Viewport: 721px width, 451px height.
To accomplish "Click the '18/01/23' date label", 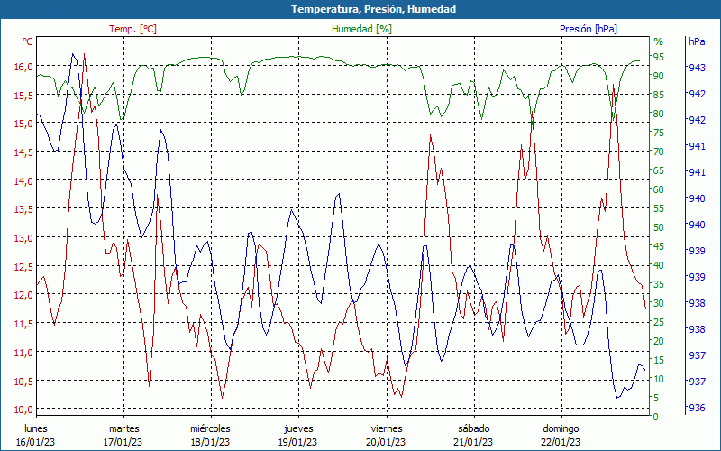I will [x=210, y=442].
